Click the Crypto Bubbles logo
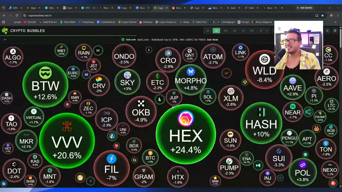342x192 pixels. 23,31
